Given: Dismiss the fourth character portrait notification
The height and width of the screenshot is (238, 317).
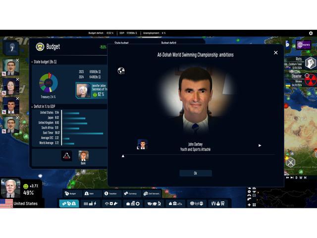Looking at the screenshot, I should coord(17,118).
